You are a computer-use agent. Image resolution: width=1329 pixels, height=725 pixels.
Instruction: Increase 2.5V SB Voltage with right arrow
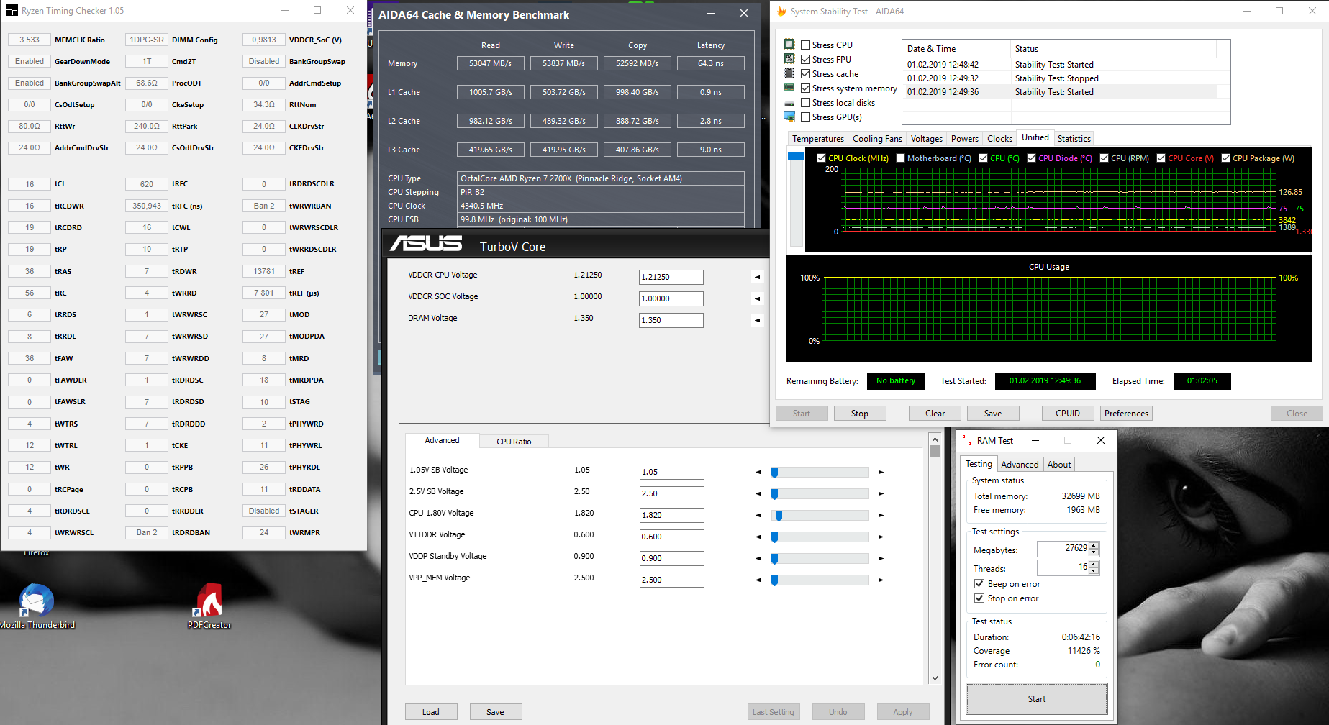(881, 494)
